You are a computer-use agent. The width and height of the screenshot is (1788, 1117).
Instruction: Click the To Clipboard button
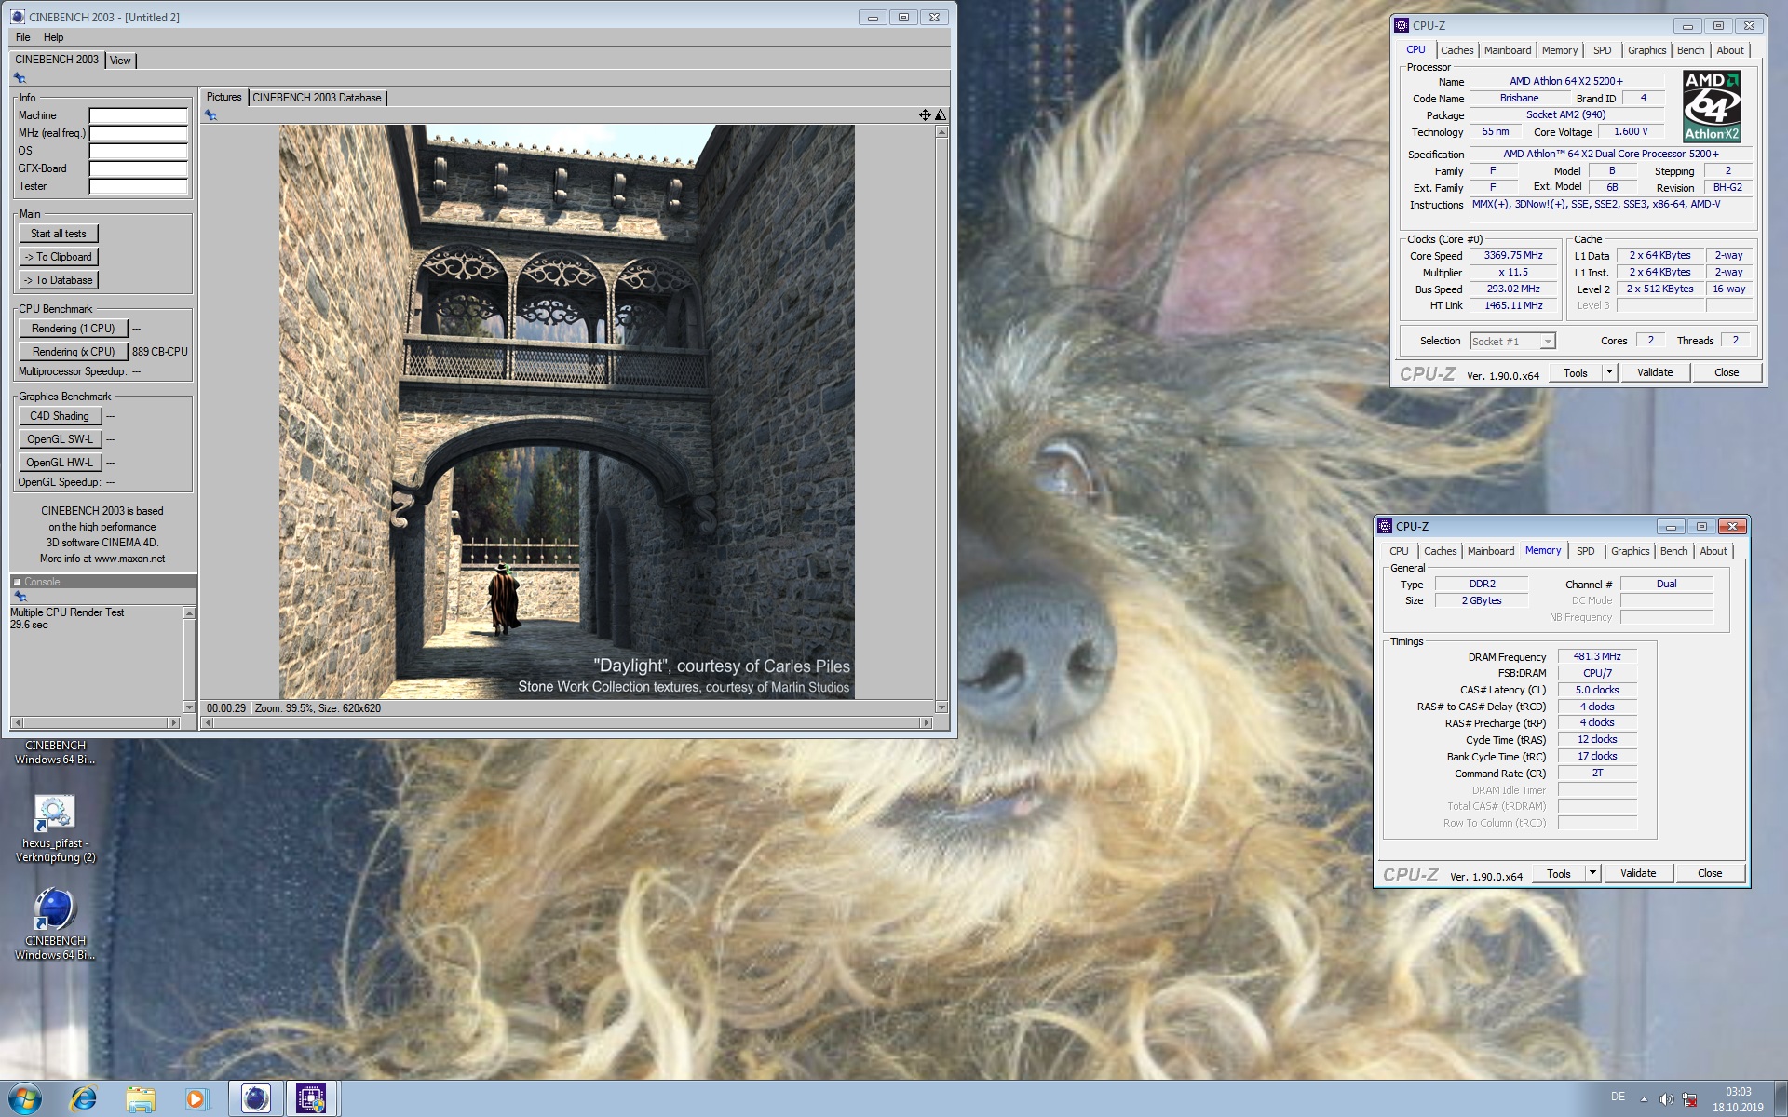(x=58, y=257)
